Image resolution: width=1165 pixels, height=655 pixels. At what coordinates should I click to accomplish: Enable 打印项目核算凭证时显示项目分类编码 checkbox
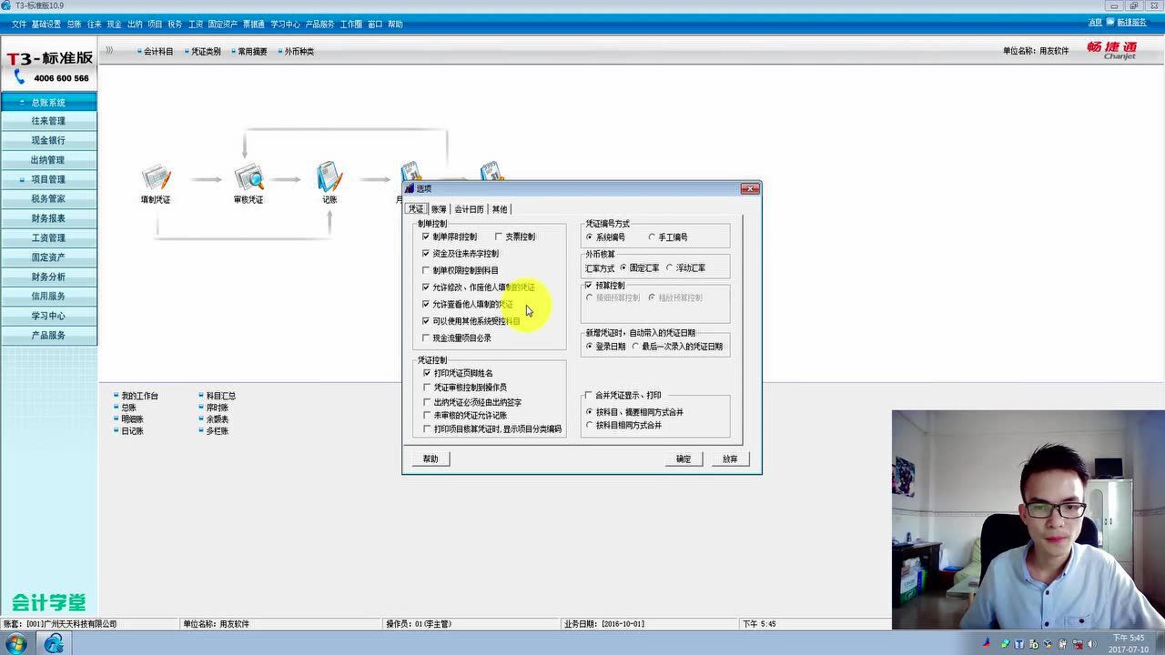427,428
